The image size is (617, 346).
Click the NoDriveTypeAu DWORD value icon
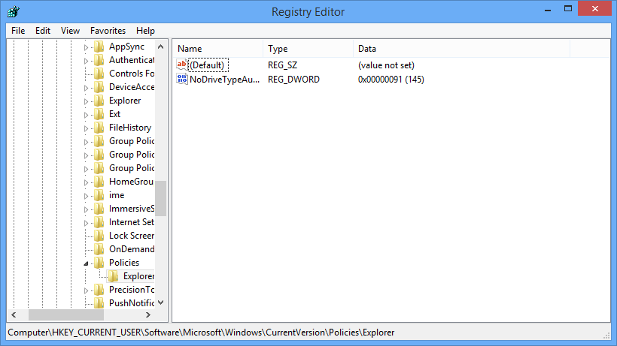182,79
